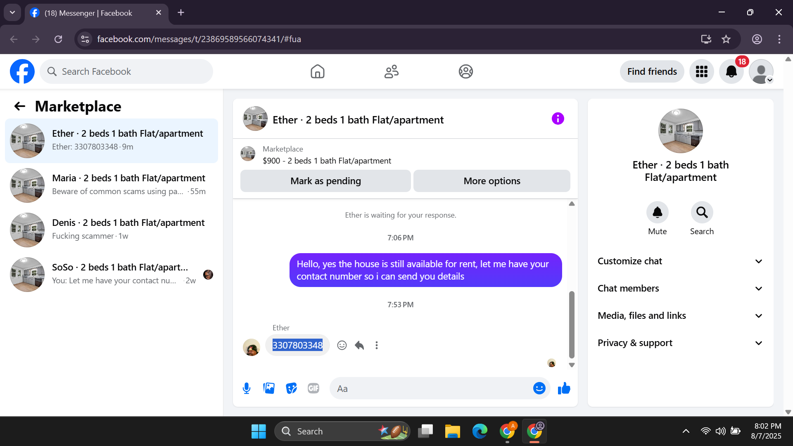Click the highlighted number 3307803348

coord(297,345)
